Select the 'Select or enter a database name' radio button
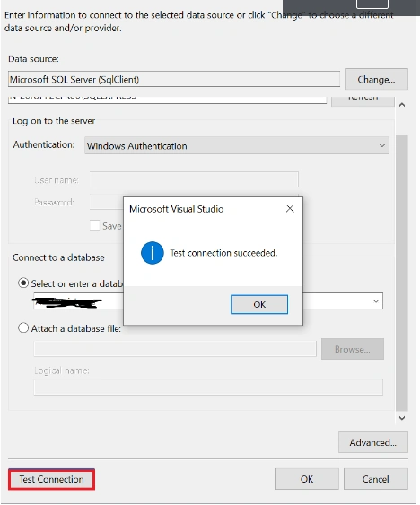420x505 pixels. coord(23,283)
